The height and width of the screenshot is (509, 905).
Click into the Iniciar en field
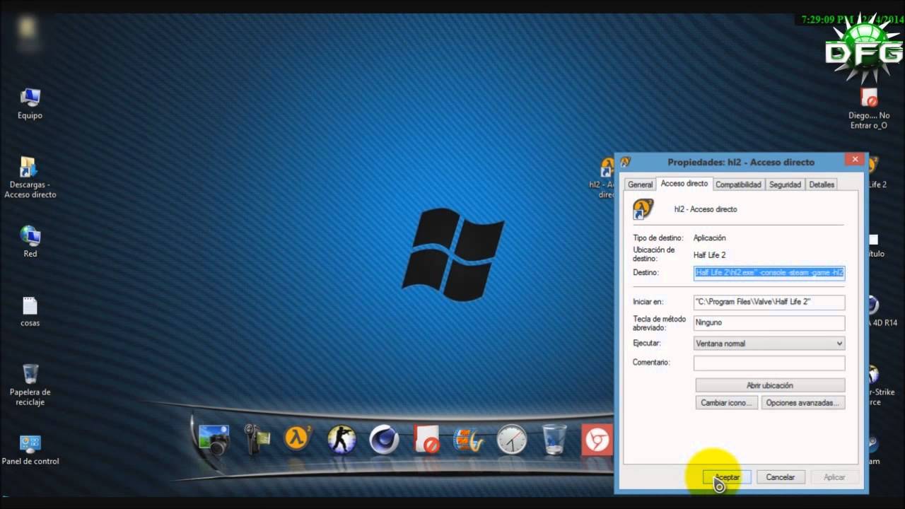click(769, 302)
